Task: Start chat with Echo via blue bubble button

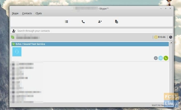Action: [161, 58]
